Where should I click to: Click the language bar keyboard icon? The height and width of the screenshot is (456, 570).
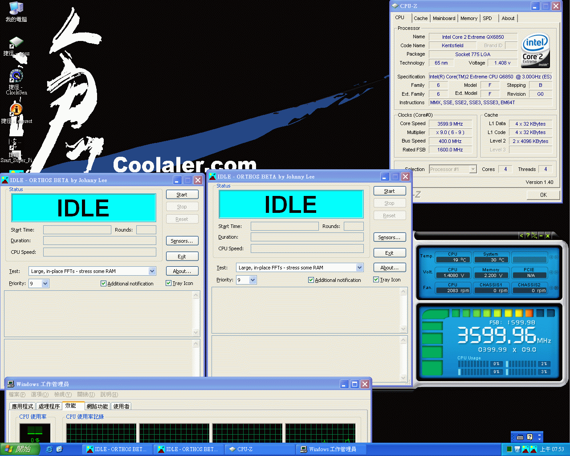tap(520, 437)
